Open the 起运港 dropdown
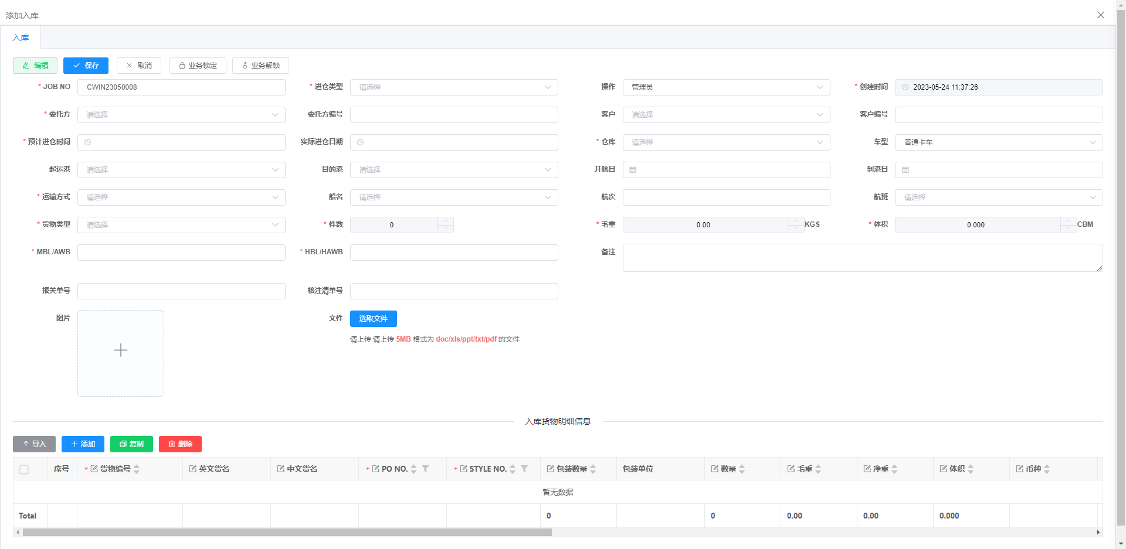Image resolution: width=1126 pixels, height=549 pixels. coord(181,170)
